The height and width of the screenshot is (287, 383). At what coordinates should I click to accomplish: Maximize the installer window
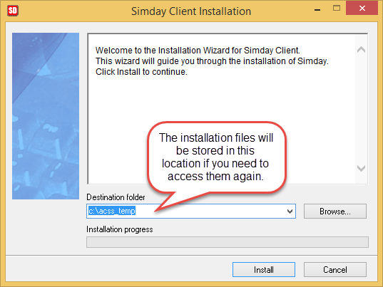(x=337, y=9)
